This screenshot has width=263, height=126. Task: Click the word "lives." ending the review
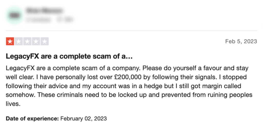tap(13, 104)
